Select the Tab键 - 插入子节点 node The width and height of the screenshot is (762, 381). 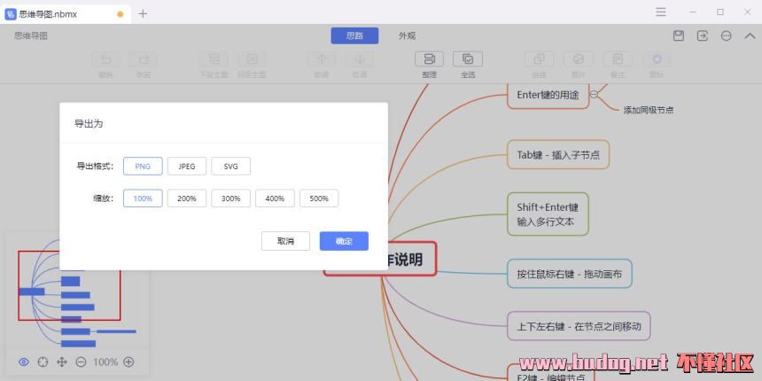coord(558,155)
